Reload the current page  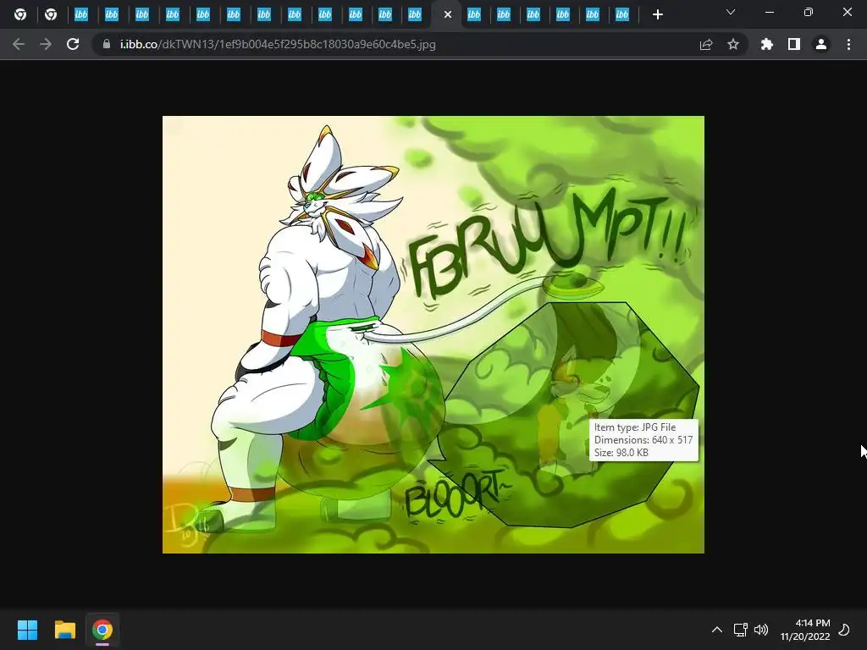[x=73, y=44]
